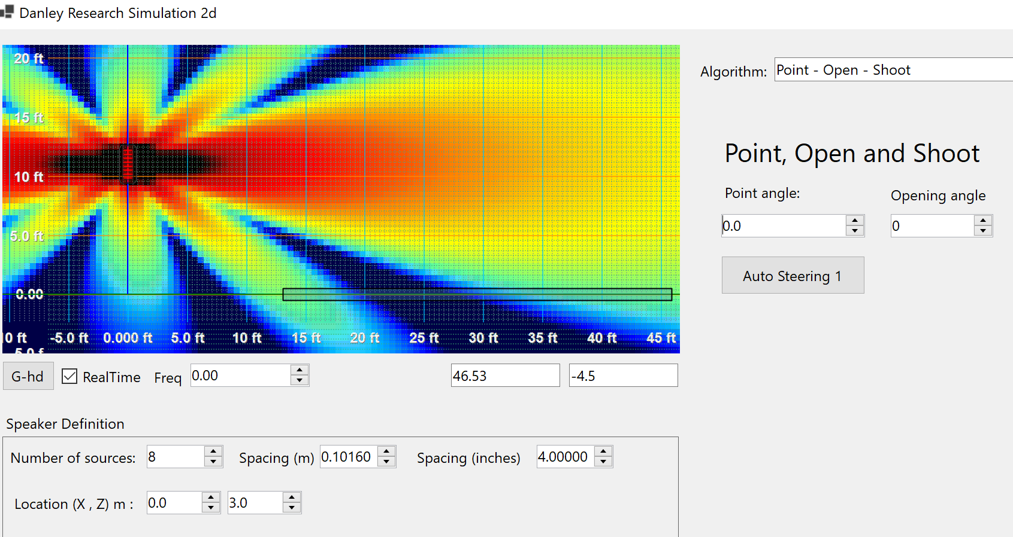Viewport: 1013px width, 537px height.
Task: Click the Opening angle input field
Action: pos(932,226)
